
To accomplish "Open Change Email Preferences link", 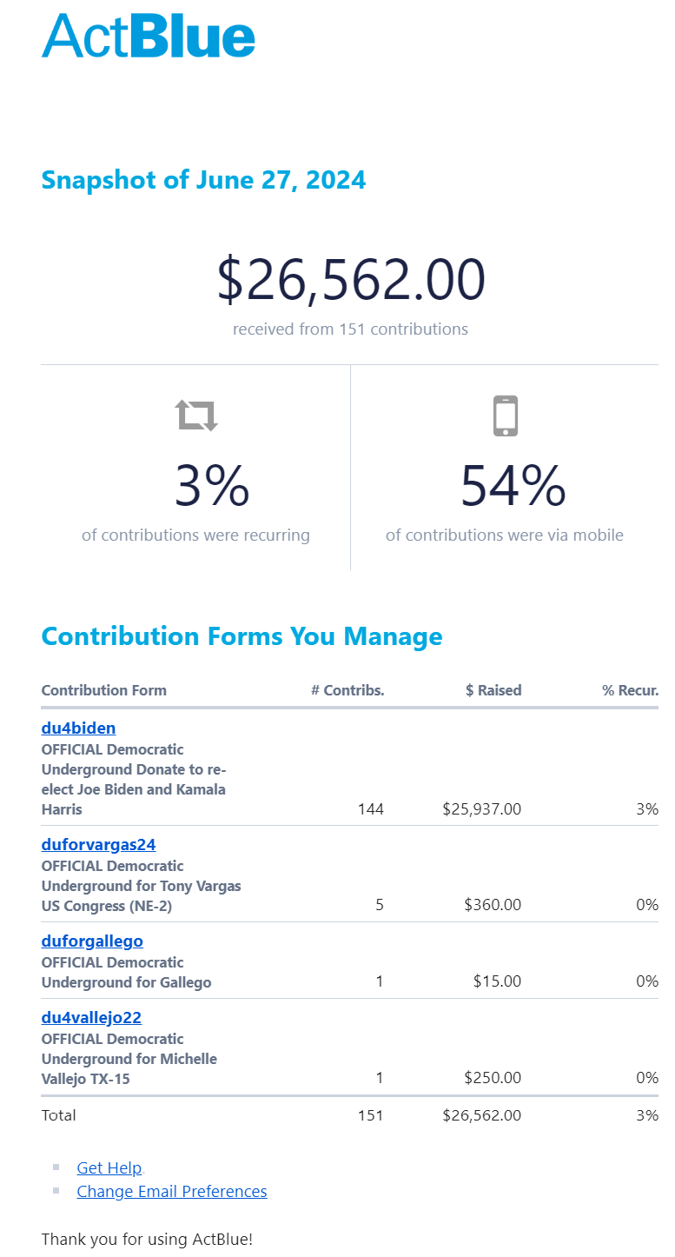I will coord(172,1191).
